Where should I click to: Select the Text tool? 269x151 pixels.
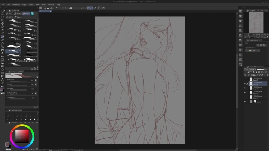click(x=3, y=79)
